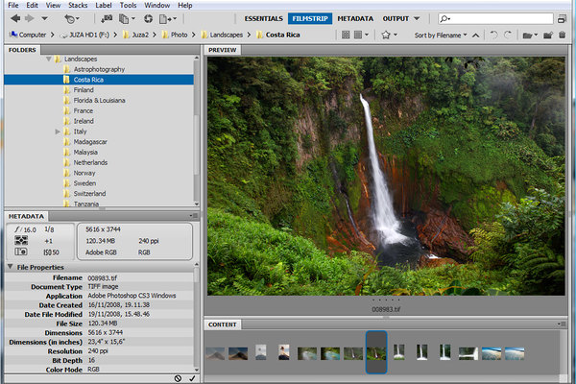The image size is (576, 384).
Task: Expand the chevron after Computer in path bar
Action: point(52,35)
